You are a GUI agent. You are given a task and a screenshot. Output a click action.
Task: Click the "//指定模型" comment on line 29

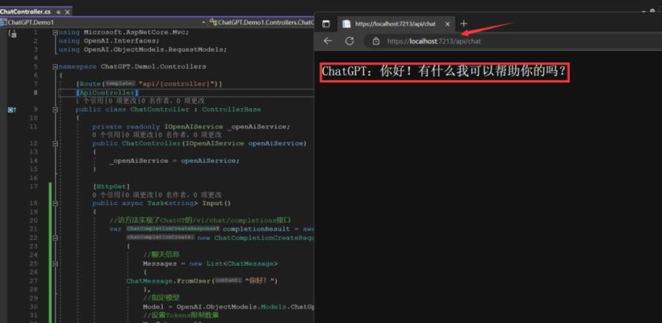tap(161, 298)
